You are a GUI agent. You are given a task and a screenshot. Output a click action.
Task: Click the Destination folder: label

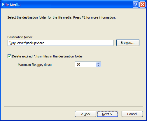click(20, 37)
